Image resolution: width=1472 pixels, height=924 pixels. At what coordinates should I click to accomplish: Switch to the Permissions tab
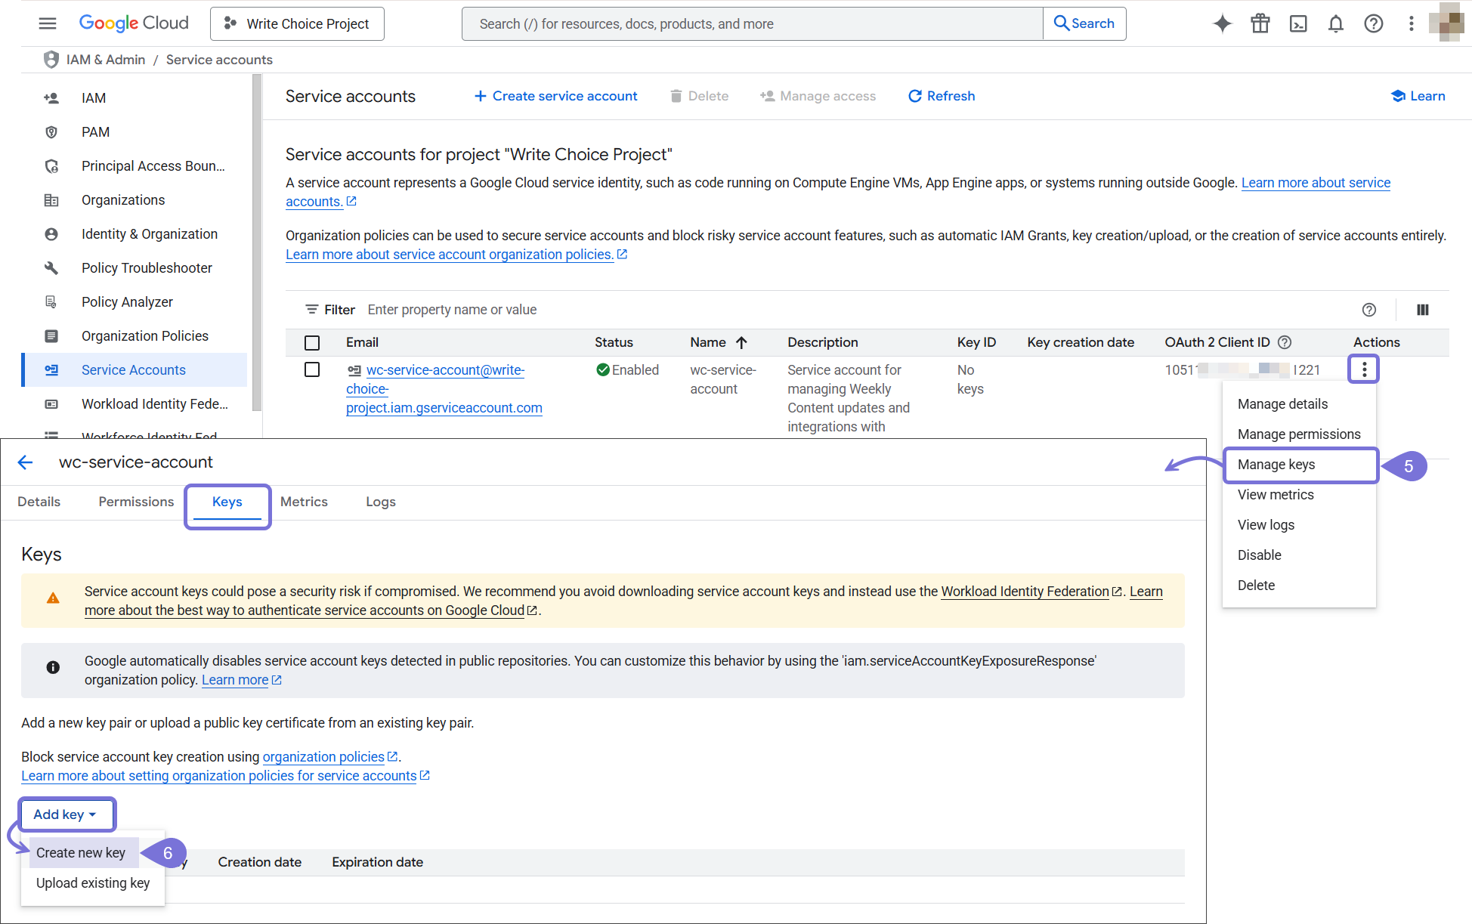coord(136,502)
